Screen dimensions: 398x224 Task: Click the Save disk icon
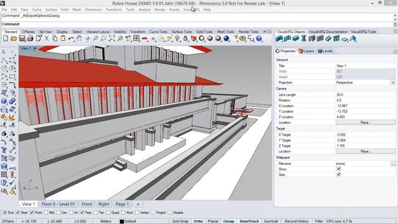(22, 39)
